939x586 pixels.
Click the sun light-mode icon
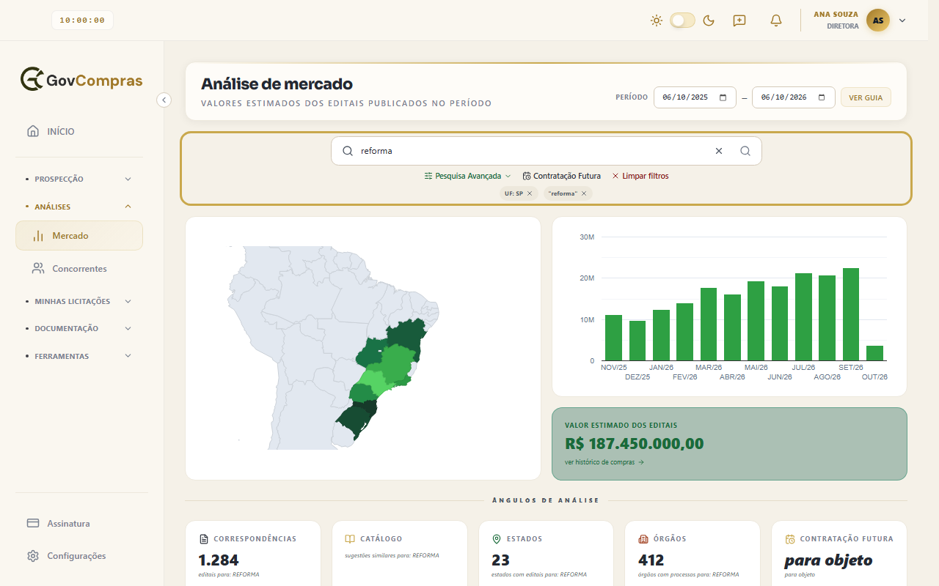point(657,21)
